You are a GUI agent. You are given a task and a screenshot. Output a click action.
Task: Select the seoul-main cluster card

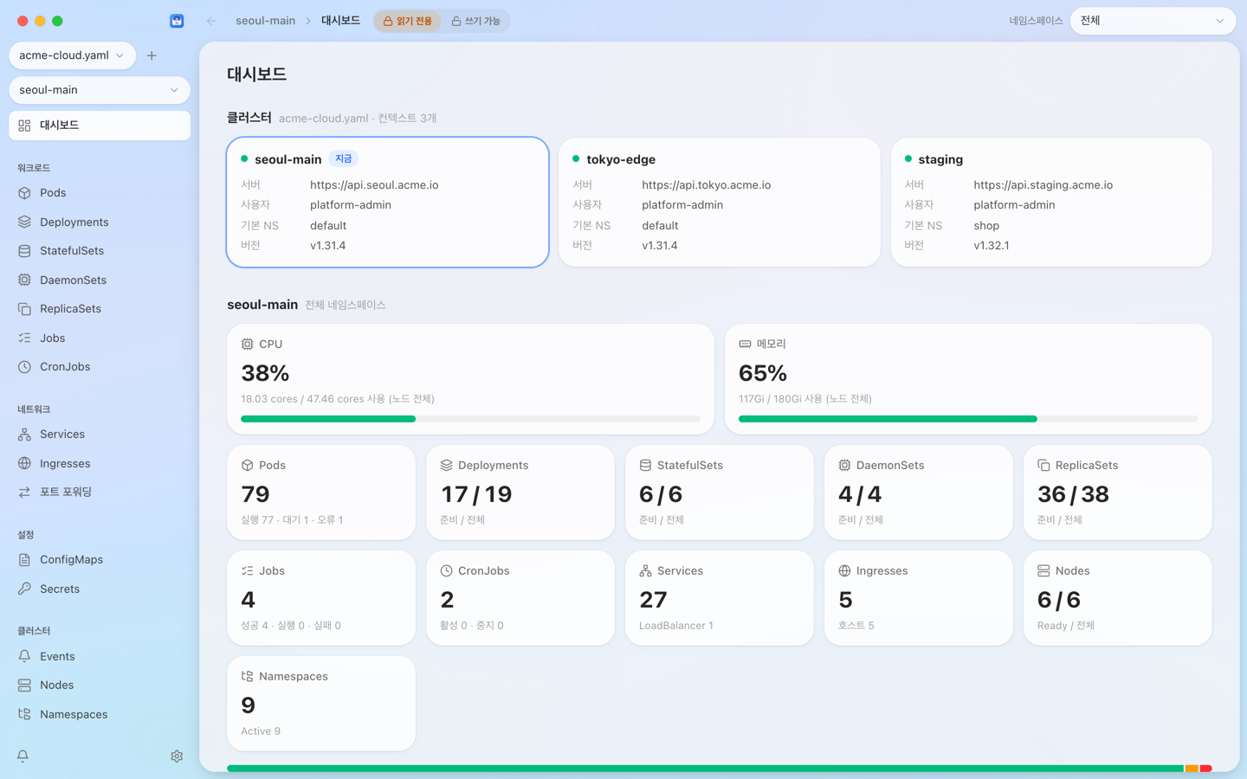[x=388, y=203]
